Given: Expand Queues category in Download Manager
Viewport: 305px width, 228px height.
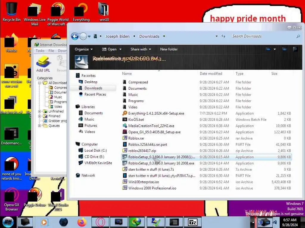Looking at the screenshot, I should (x=40, y=126).
